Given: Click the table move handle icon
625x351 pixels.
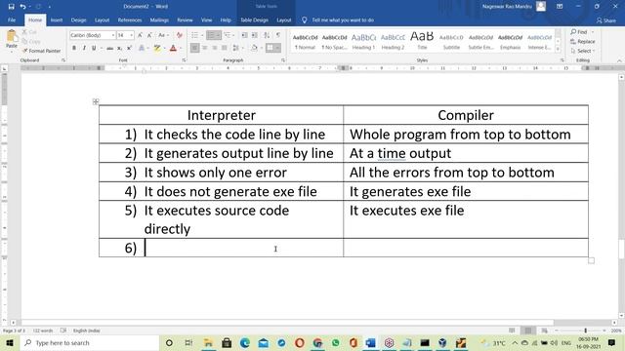Looking at the screenshot, I should 96,101.
